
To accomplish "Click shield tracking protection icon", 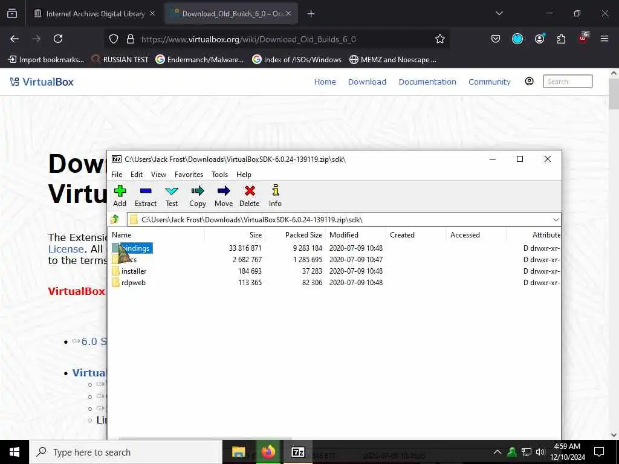I will (x=114, y=39).
